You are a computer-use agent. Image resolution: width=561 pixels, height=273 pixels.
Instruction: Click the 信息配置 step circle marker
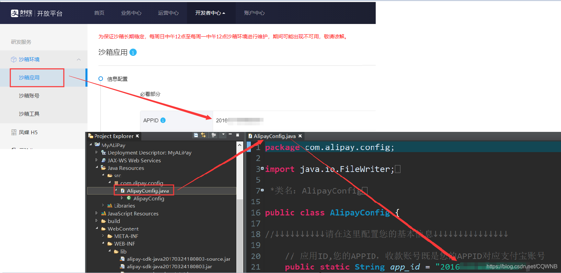[x=101, y=79]
